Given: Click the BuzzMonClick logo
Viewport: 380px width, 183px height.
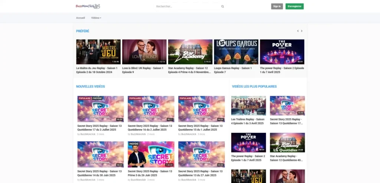Looking at the screenshot, I should coord(88,6).
